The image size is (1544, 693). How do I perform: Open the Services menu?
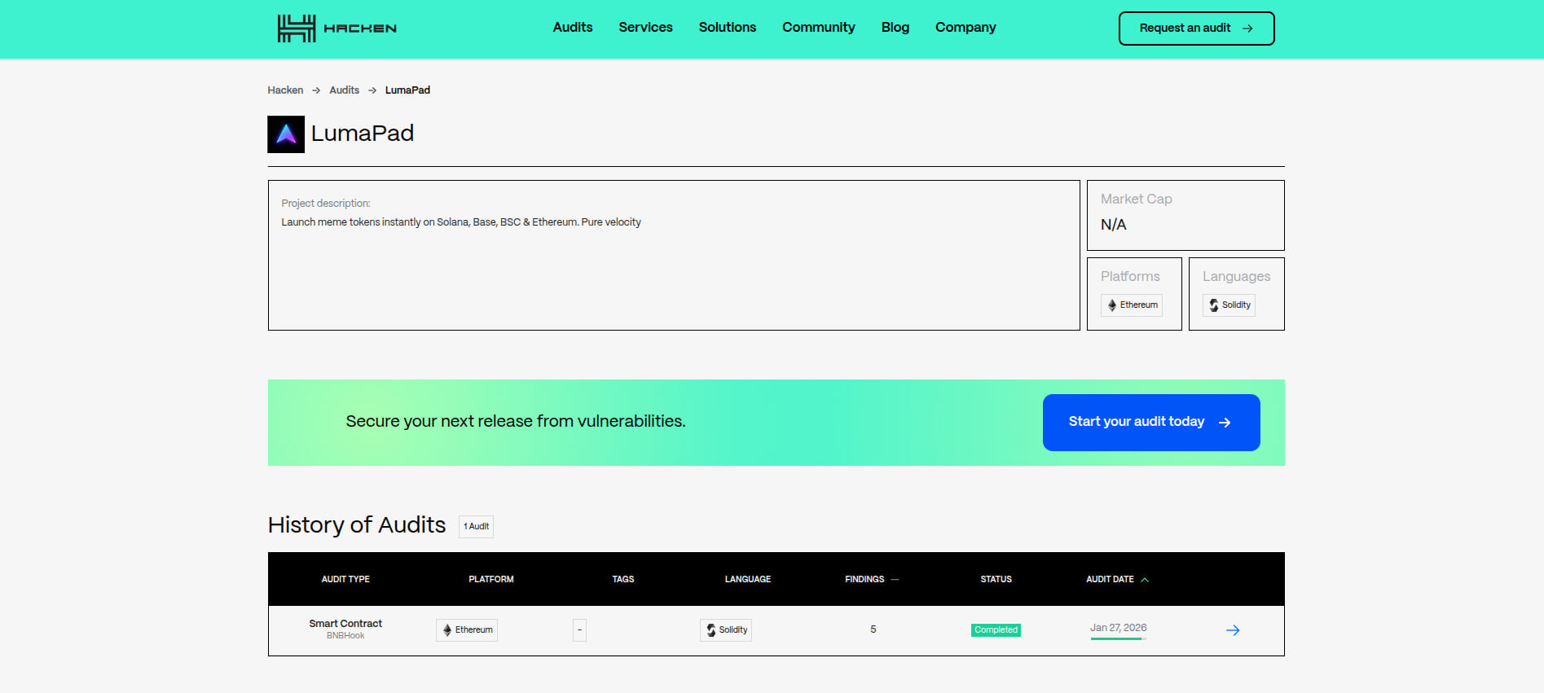coord(645,27)
